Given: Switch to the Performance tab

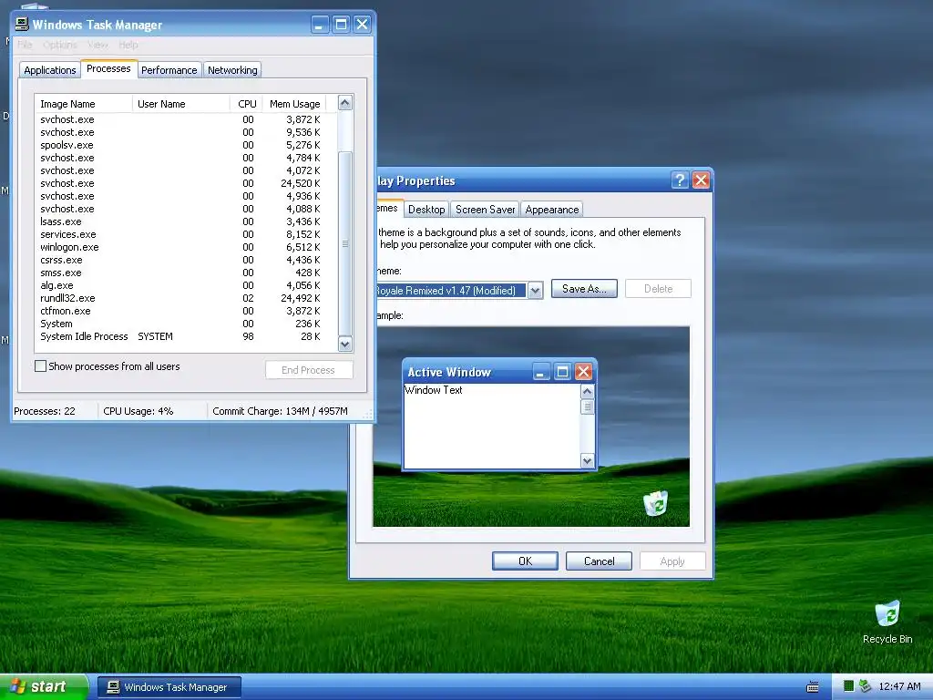Looking at the screenshot, I should pyautogui.click(x=169, y=70).
